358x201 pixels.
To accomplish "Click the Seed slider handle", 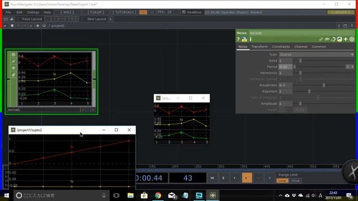I will [300, 61].
